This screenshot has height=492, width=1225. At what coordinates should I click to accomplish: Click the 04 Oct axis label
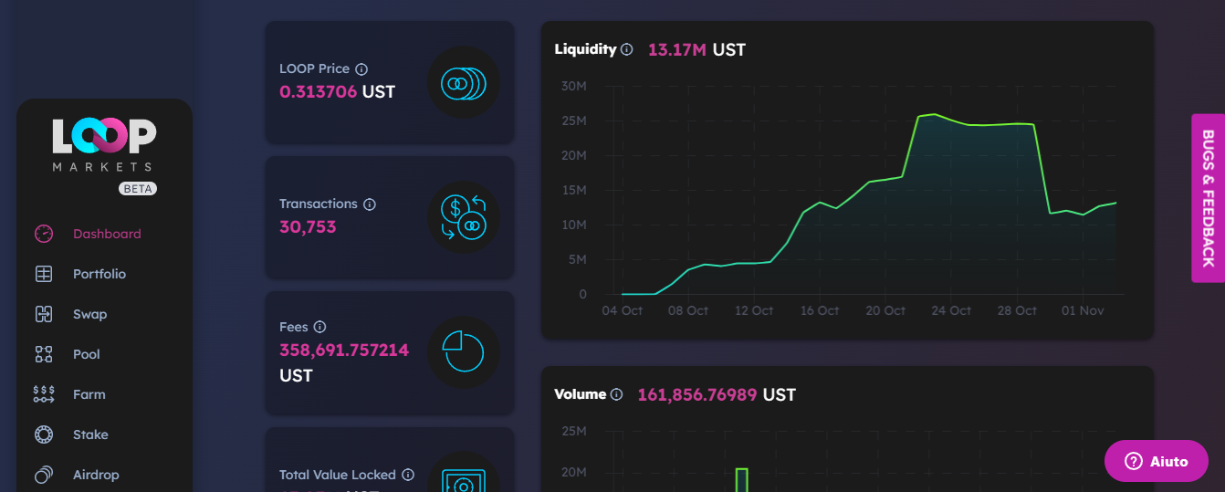[x=622, y=310]
